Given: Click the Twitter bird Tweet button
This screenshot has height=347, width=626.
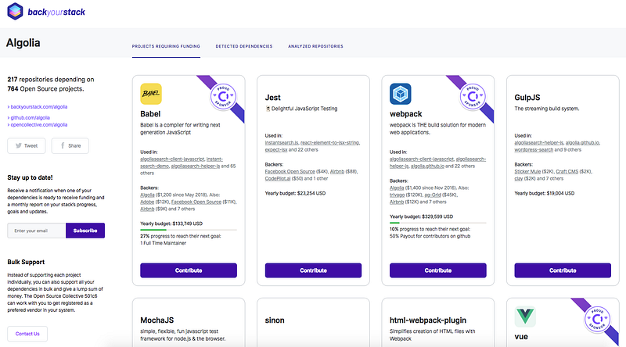Looking at the screenshot, I should click(27, 145).
